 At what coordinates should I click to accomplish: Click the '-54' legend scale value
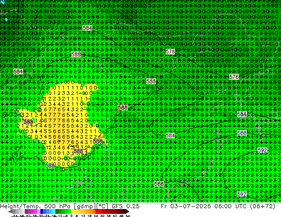point(14,216)
